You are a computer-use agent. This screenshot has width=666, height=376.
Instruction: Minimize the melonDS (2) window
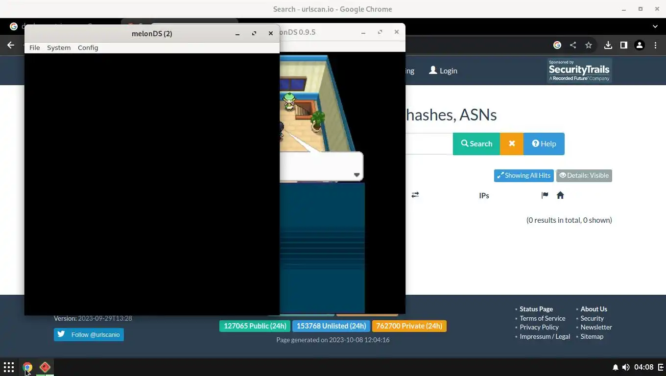point(238,33)
